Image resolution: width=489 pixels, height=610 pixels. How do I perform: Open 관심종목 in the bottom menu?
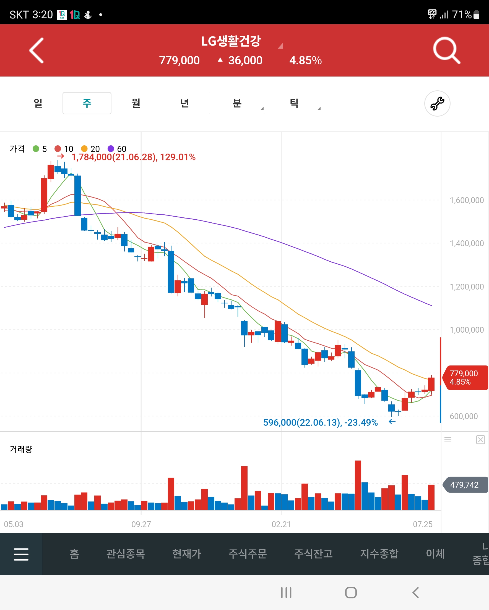[x=126, y=554]
